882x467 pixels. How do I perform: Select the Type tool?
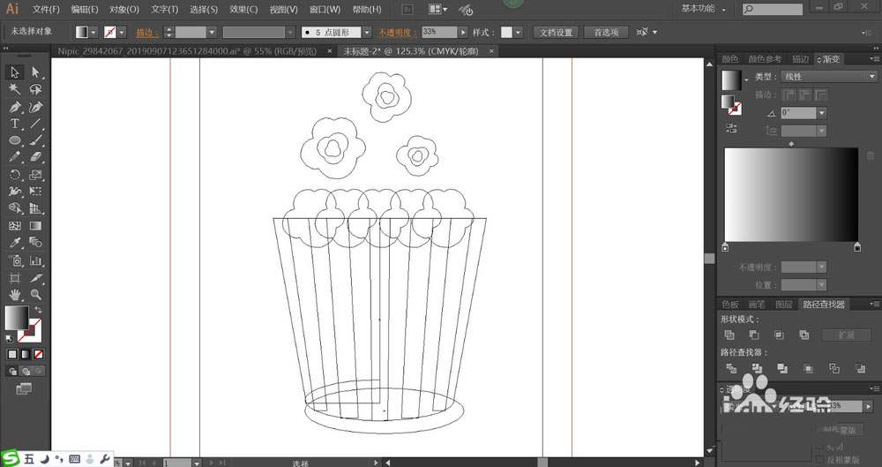click(15, 124)
